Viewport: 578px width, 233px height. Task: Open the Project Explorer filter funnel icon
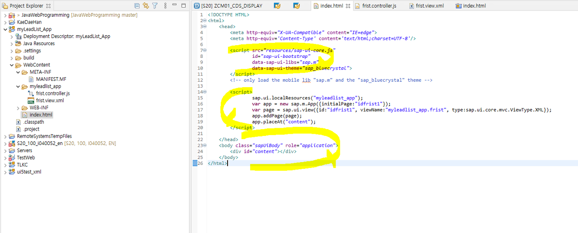pyautogui.click(x=155, y=6)
